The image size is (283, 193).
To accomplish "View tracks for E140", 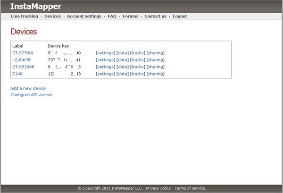I will (x=138, y=74).
